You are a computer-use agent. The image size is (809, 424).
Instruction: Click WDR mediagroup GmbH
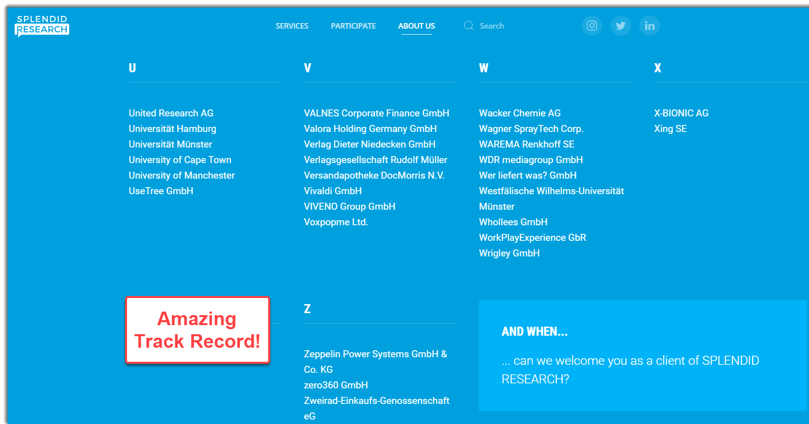point(531,160)
